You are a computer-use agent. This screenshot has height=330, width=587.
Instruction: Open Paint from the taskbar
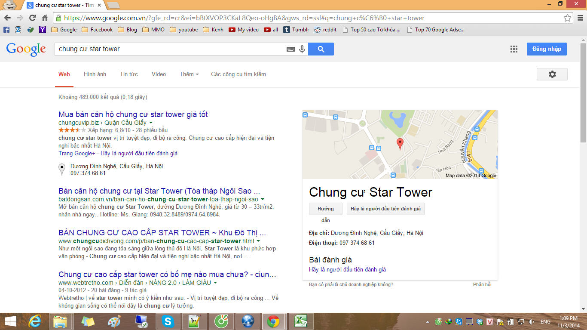click(114, 321)
